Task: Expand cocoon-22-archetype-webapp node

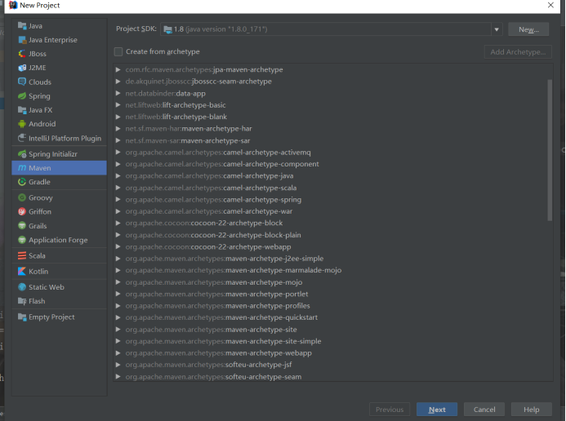Action: (x=118, y=246)
